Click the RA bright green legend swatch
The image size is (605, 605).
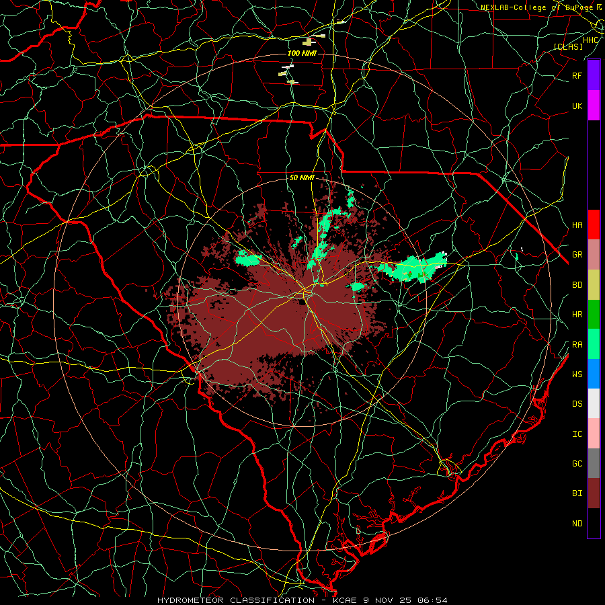[x=594, y=344]
